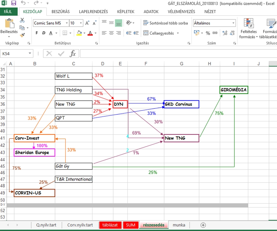The image size is (277, 231).
Task: Switch to the VÉLEMÉNYEZÉS ribbon tab
Action: [x=181, y=12]
